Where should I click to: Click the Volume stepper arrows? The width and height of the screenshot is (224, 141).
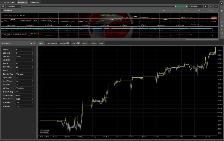(x=33, y=49)
